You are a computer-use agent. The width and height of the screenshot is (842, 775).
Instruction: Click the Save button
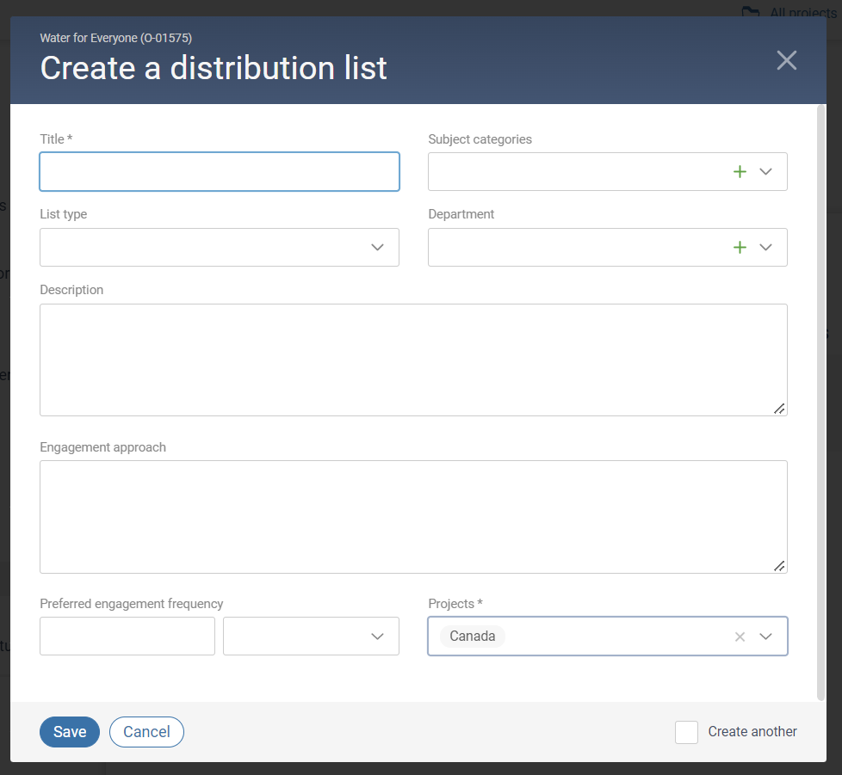[69, 732]
